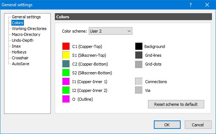Click the S2 Silkscreen-Bottom green swatch

point(66,72)
